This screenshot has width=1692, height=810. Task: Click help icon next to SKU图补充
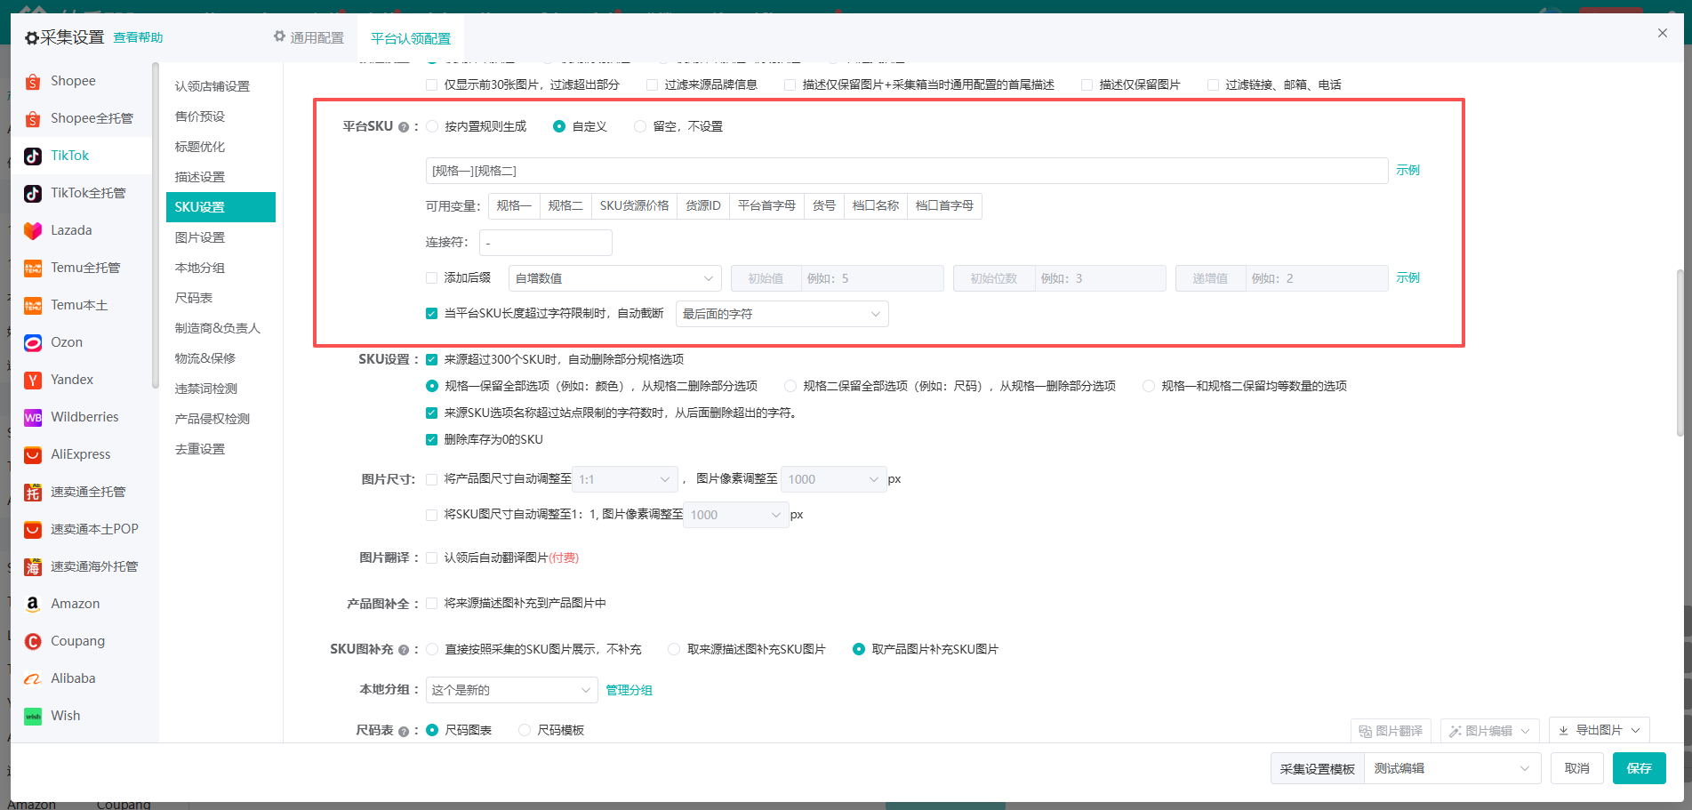pos(404,650)
